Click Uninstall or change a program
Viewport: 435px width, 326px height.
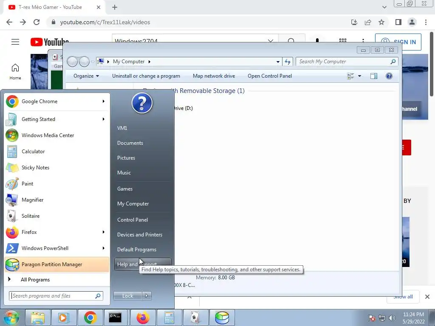[x=146, y=76]
